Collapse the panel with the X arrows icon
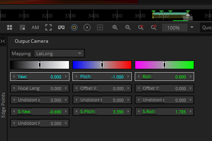212x141 pixels. click(x=3, y=41)
